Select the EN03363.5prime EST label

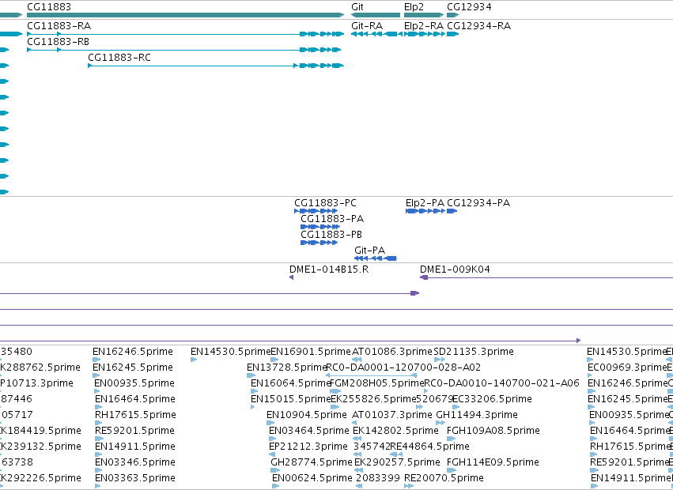pyautogui.click(x=135, y=478)
